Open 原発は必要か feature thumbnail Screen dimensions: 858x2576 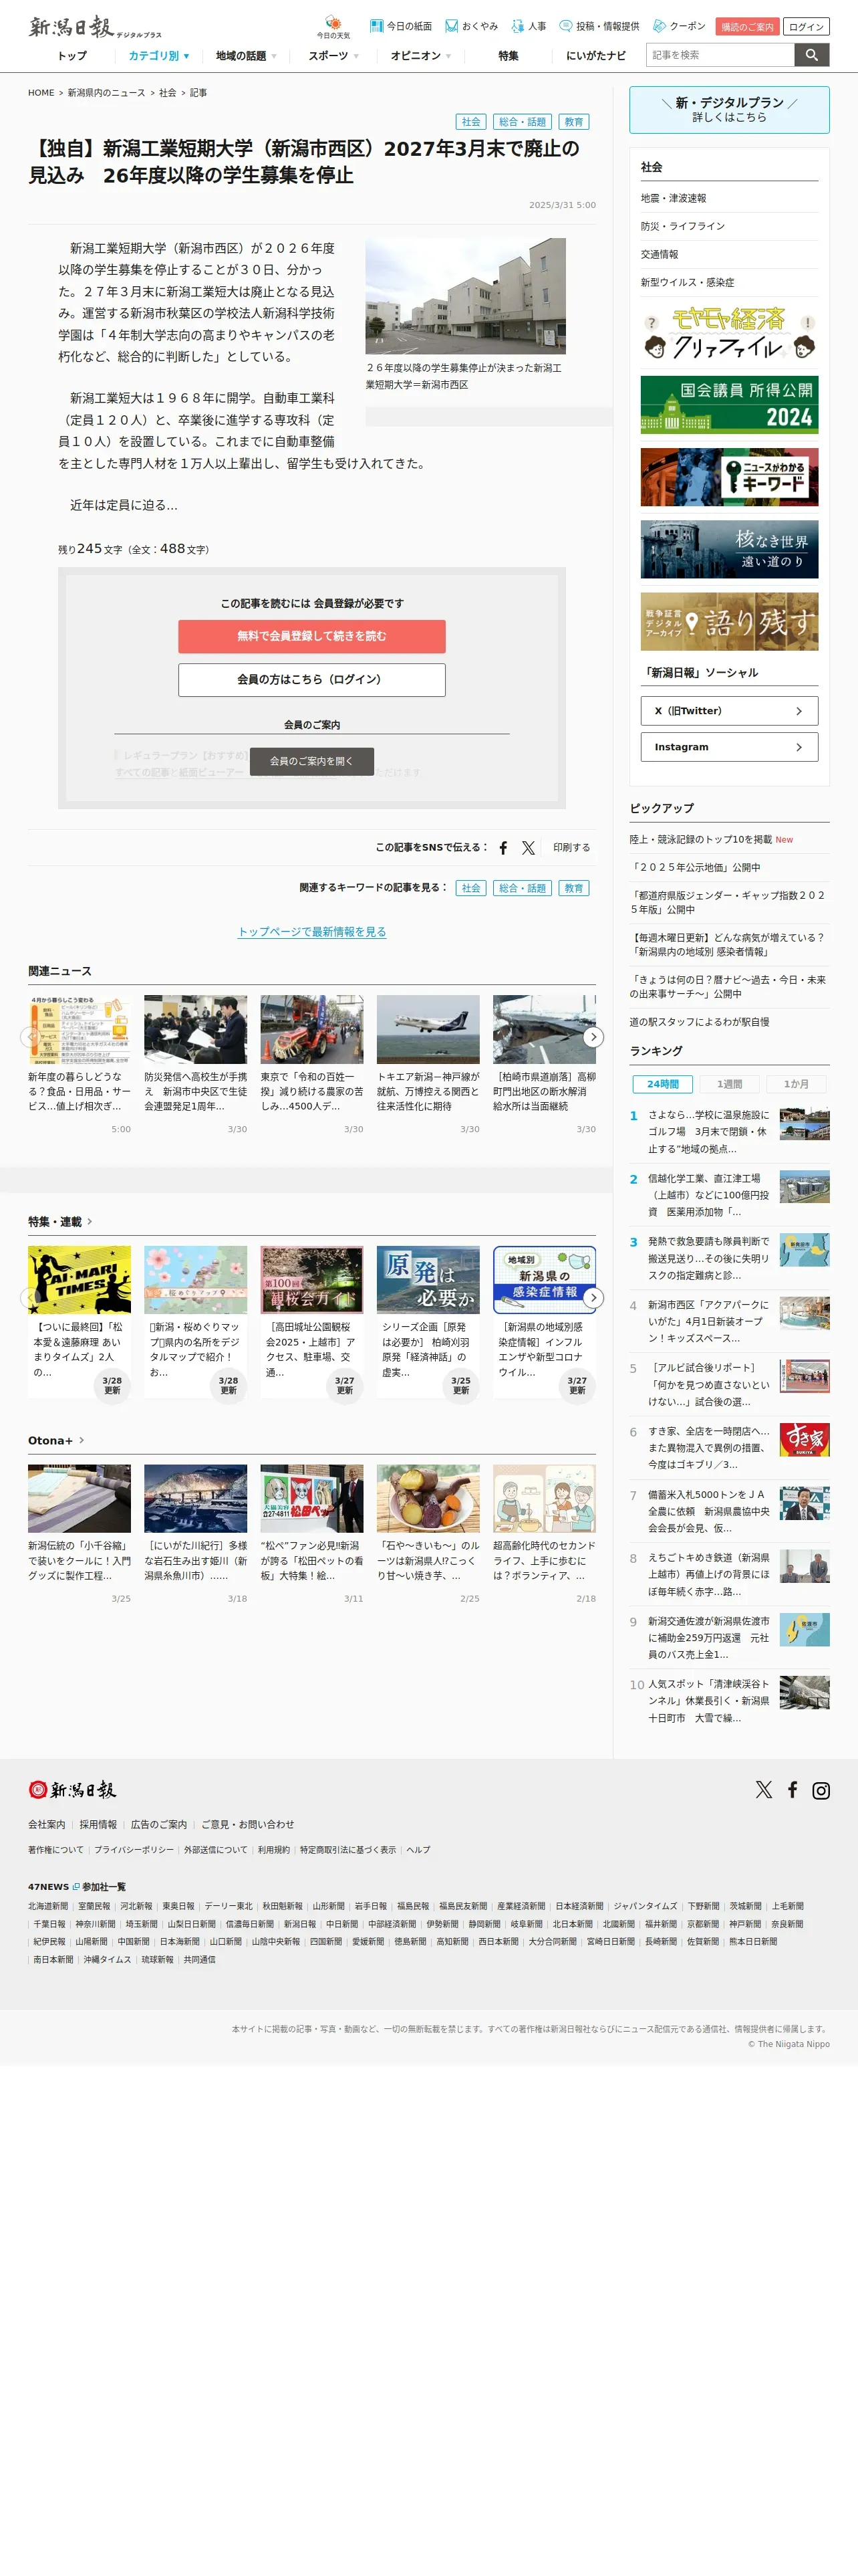coord(428,1279)
